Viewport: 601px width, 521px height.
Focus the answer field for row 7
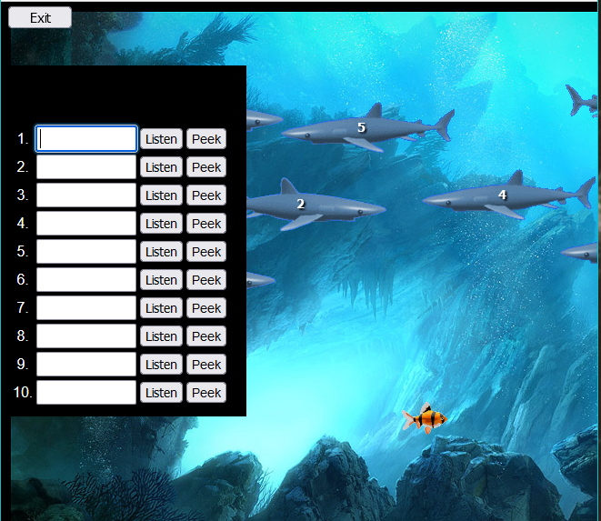pos(86,308)
